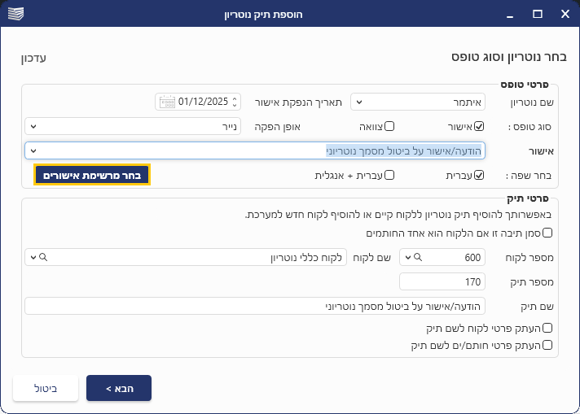Image resolution: width=580 pixels, height=414 pixels.
Task: Uncheck the אישור form type checkbox
Action: pos(479,127)
